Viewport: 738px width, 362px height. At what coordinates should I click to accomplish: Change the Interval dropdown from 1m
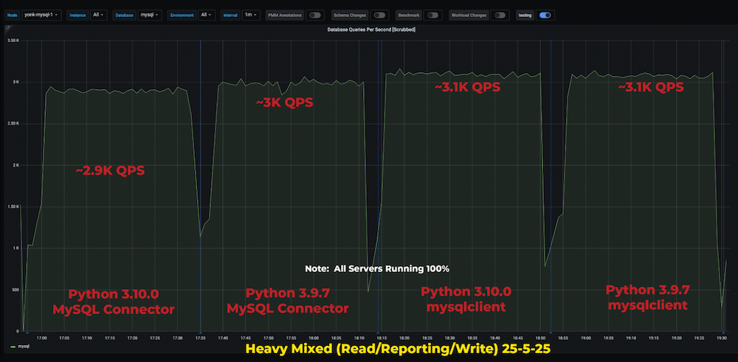click(x=252, y=15)
